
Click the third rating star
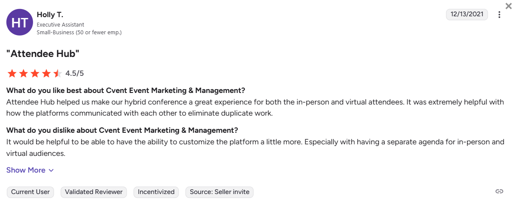pos(35,73)
